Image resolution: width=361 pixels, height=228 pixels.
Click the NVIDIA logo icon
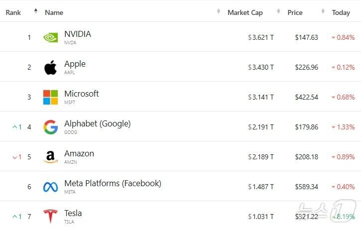(x=50, y=37)
